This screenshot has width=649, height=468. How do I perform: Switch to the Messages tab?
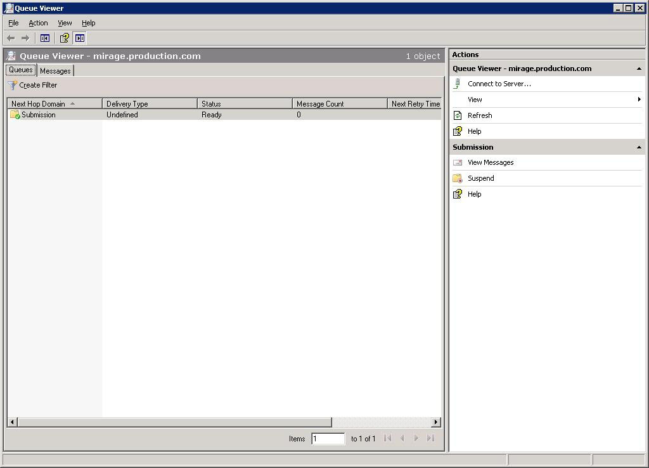(55, 71)
